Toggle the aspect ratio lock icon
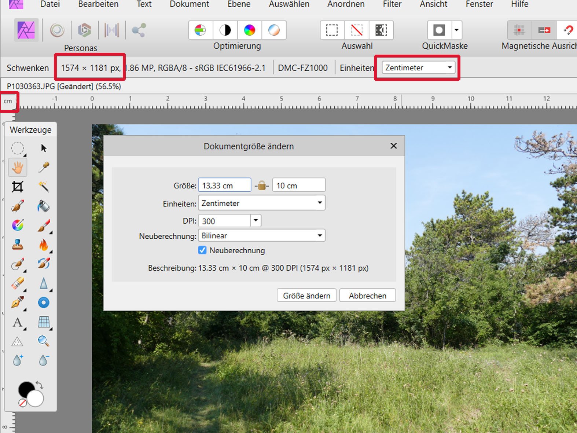Screen dimensions: 577x433 (x=262, y=185)
